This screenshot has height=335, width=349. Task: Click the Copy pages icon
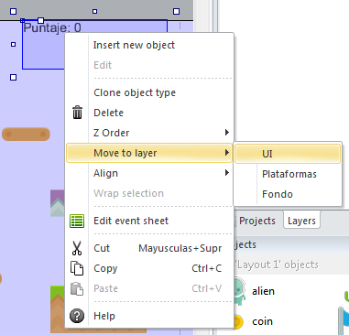[77, 268]
